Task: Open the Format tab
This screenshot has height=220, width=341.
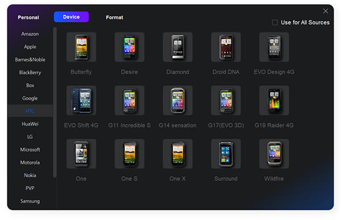Action: 114,18
